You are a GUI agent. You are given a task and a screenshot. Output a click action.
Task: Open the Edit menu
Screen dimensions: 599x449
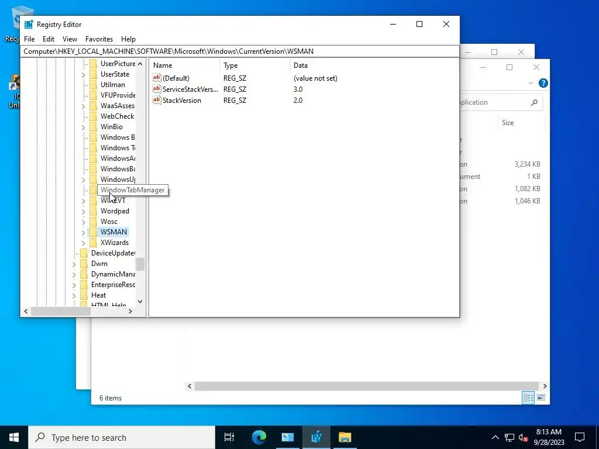49,39
